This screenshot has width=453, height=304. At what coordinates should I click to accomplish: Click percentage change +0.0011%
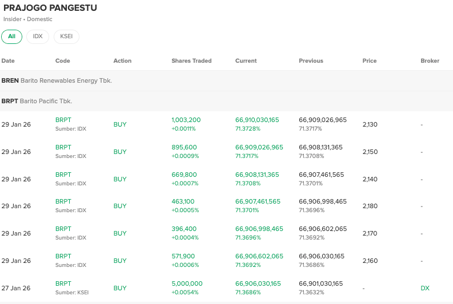pyautogui.click(x=183, y=129)
